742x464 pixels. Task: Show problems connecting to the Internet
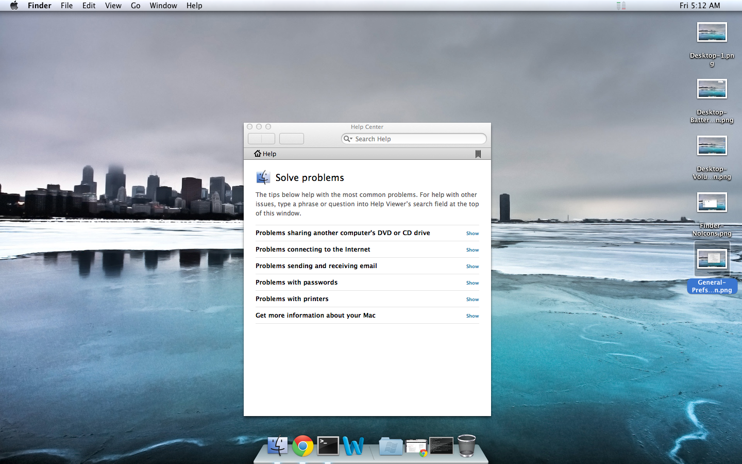(473, 250)
